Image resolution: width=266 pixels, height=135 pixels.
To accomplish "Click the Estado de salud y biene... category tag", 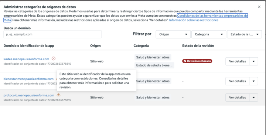I will point(154,65).
